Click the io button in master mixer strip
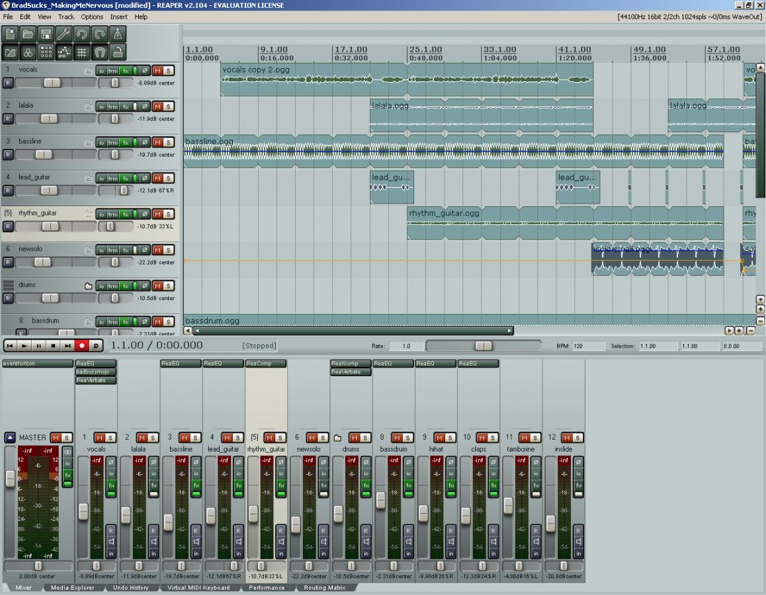The height and width of the screenshot is (595, 766). point(68,463)
